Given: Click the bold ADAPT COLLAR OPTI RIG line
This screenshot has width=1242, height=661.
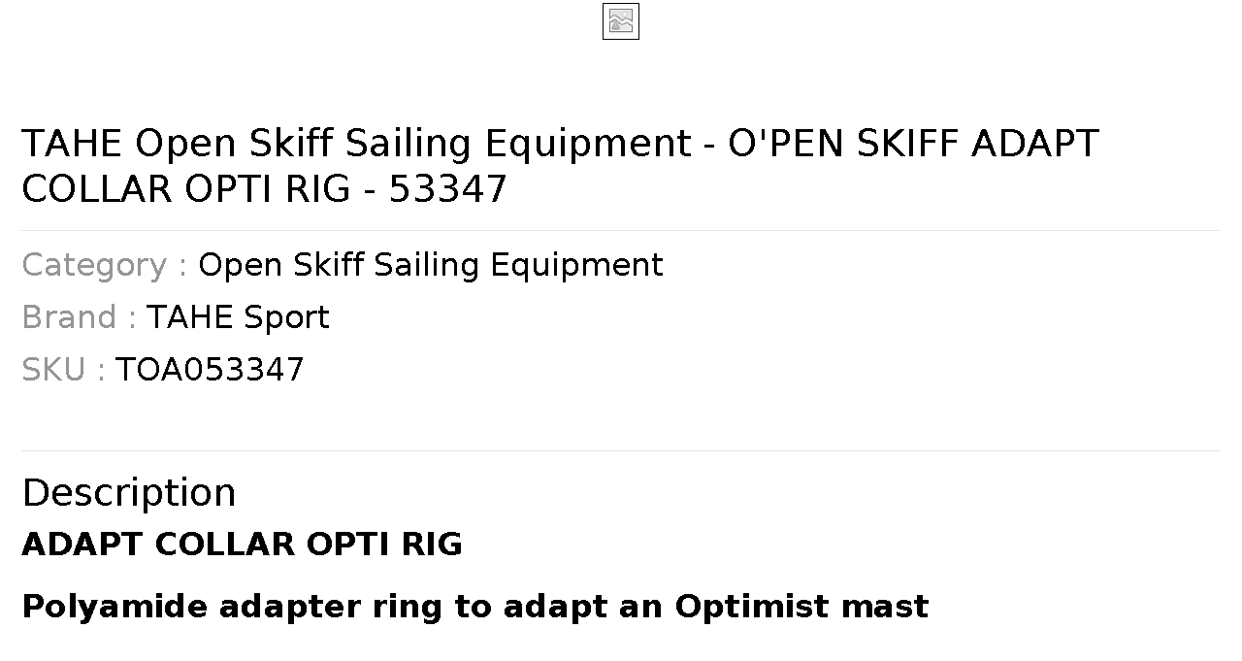Looking at the screenshot, I should [243, 545].
